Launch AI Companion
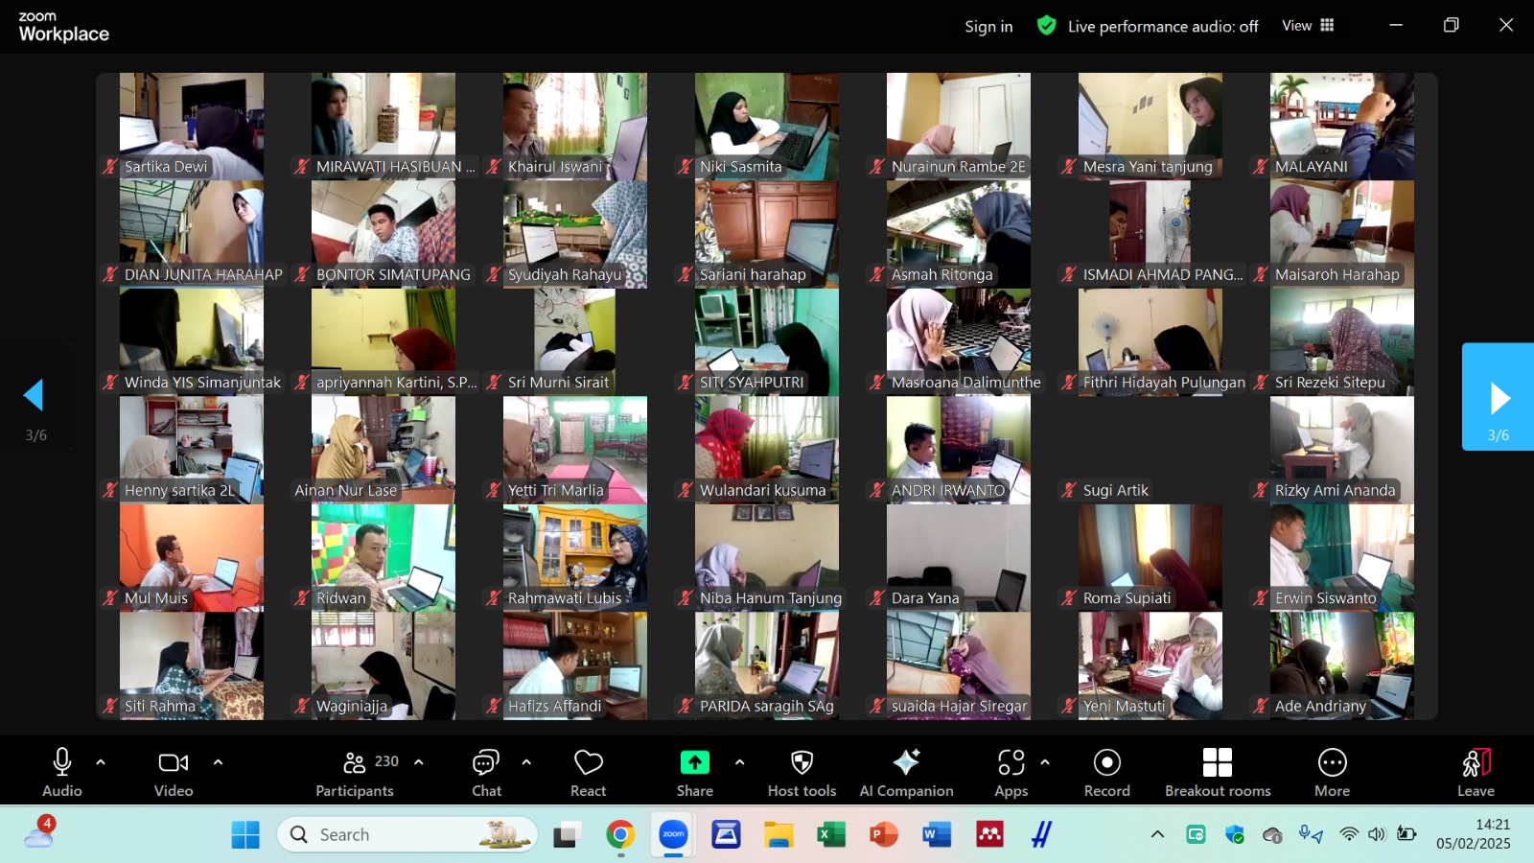 907,772
